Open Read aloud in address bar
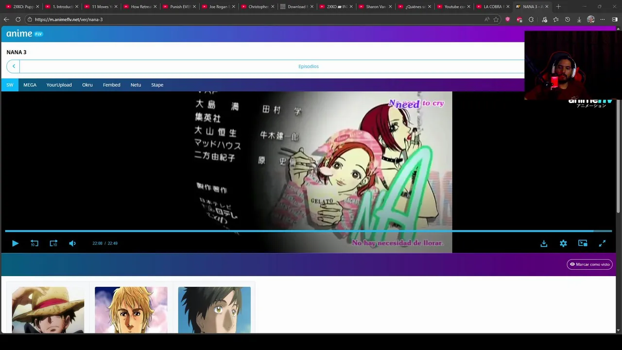The width and height of the screenshot is (622, 350). pyautogui.click(x=486, y=19)
